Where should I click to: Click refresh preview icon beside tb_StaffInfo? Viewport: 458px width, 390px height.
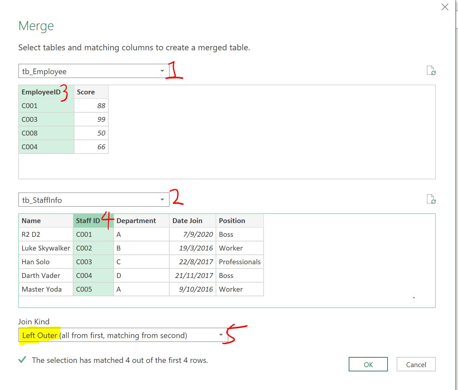click(431, 199)
